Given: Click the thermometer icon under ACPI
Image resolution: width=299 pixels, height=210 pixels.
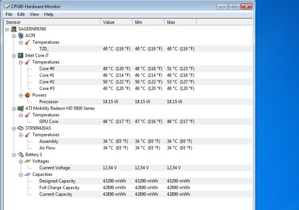Looking at the screenshot, I should click(28, 42).
